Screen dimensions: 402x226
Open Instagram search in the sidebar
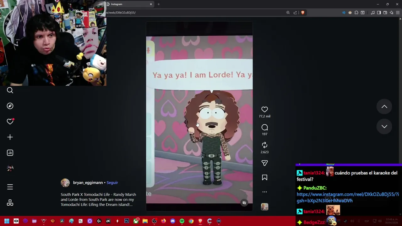[10, 90]
